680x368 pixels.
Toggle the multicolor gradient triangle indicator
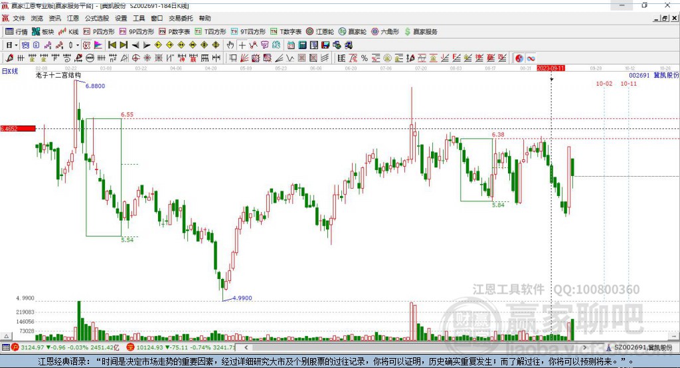[x=98, y=45]
